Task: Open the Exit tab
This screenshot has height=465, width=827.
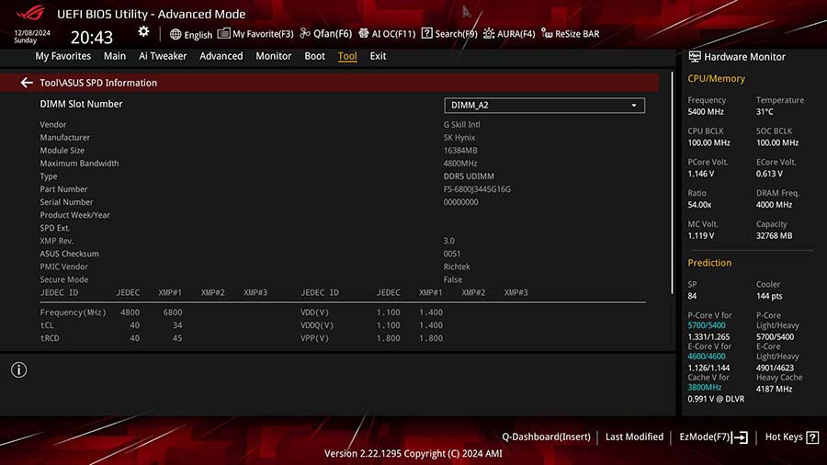Action: (x=378, y=56)
